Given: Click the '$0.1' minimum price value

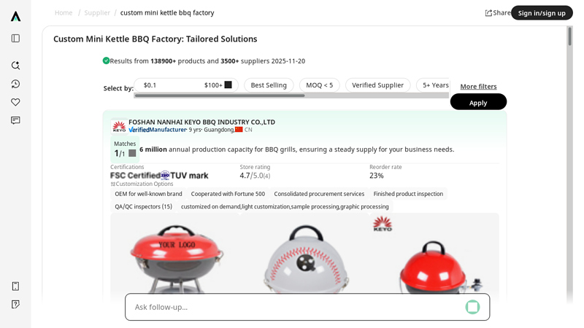Looking at the screenshot, I should [x=150, y=85].
